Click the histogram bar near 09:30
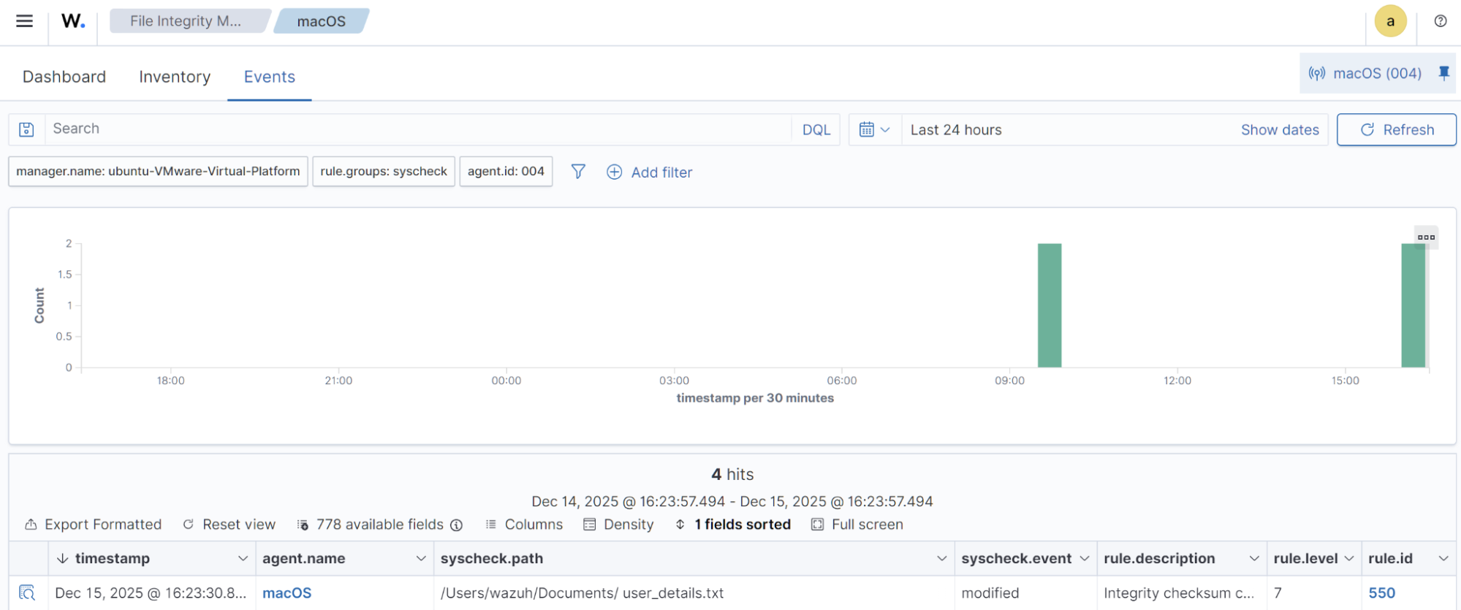This screenshot has height=610, width=1461. click(x=1050, y=305)
